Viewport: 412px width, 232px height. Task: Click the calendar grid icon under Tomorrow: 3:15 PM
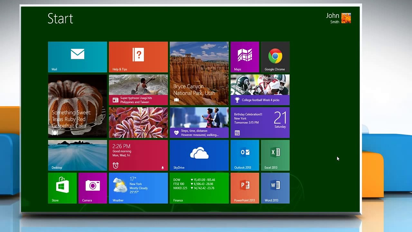(x=237, y=133)
